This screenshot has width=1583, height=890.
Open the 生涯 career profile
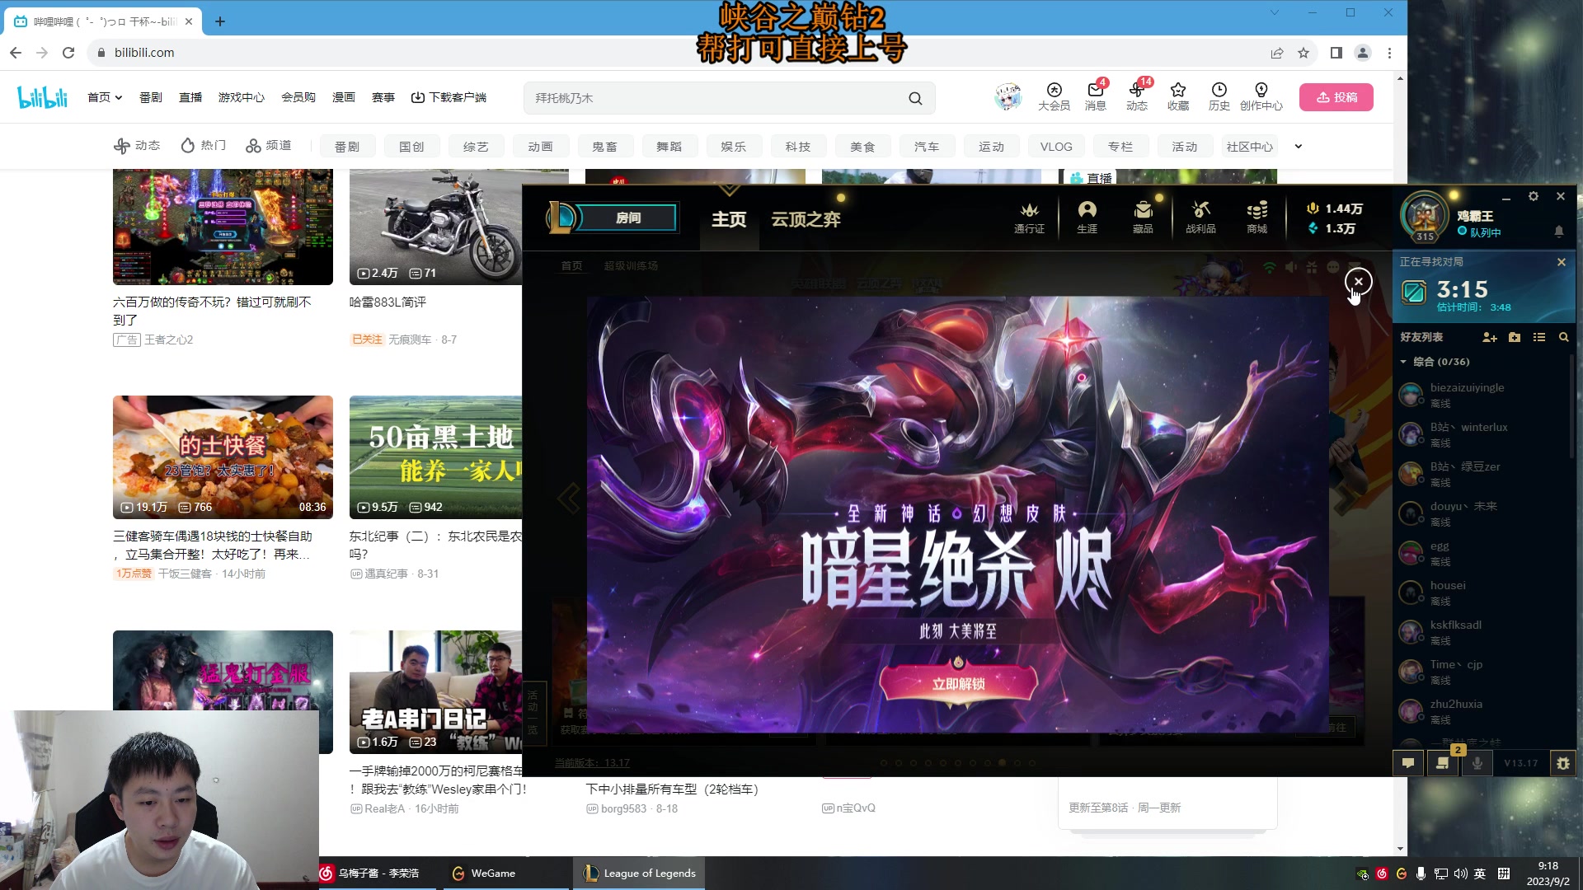tap(1087, 217)
